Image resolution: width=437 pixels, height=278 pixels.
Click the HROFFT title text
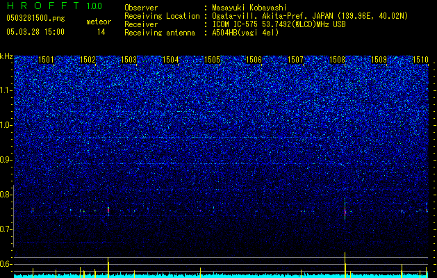43,6
